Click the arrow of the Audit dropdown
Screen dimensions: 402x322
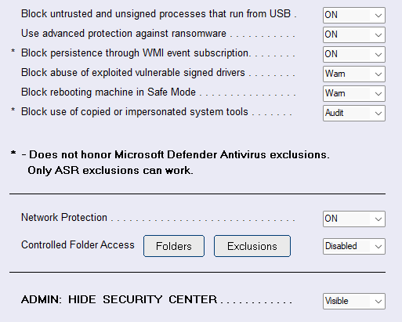click(x=378, y=114)
